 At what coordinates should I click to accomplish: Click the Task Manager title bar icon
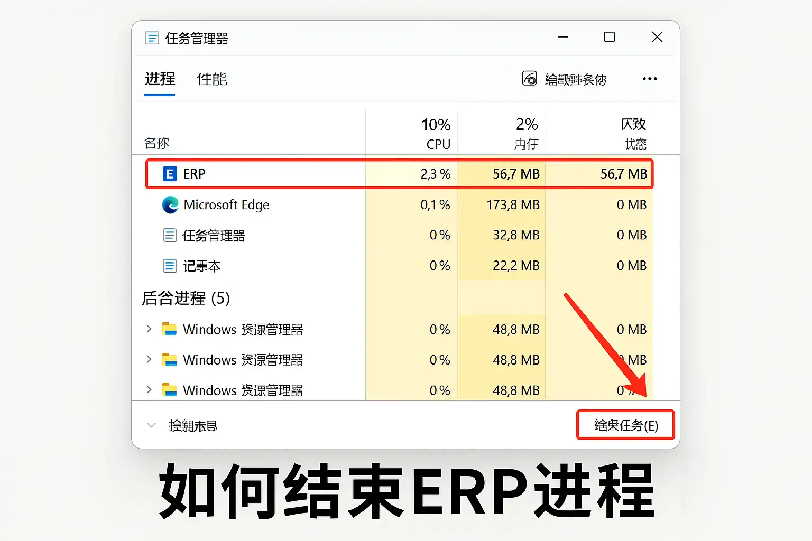(152, 38)
